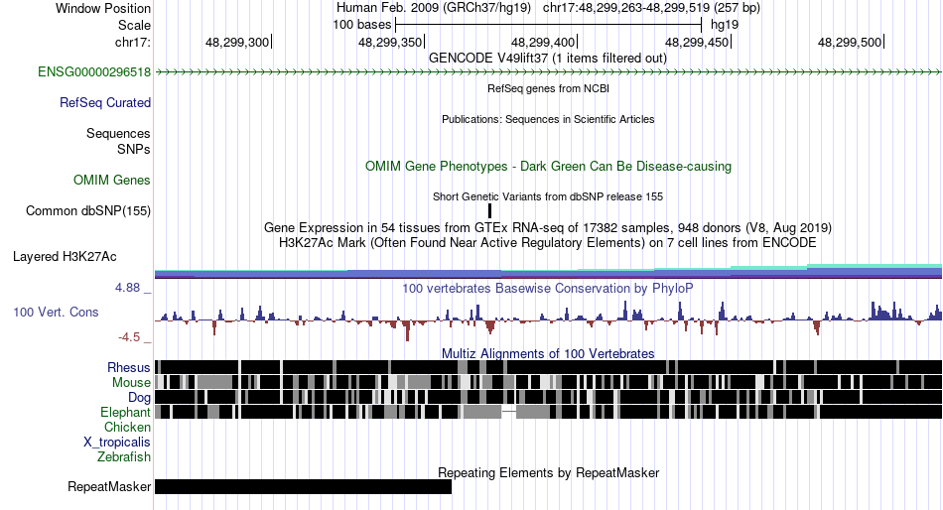Click the Repeating Elements by RepeatMasker title
The height and width of the screenshot is (510, 943).
point(548,472)
